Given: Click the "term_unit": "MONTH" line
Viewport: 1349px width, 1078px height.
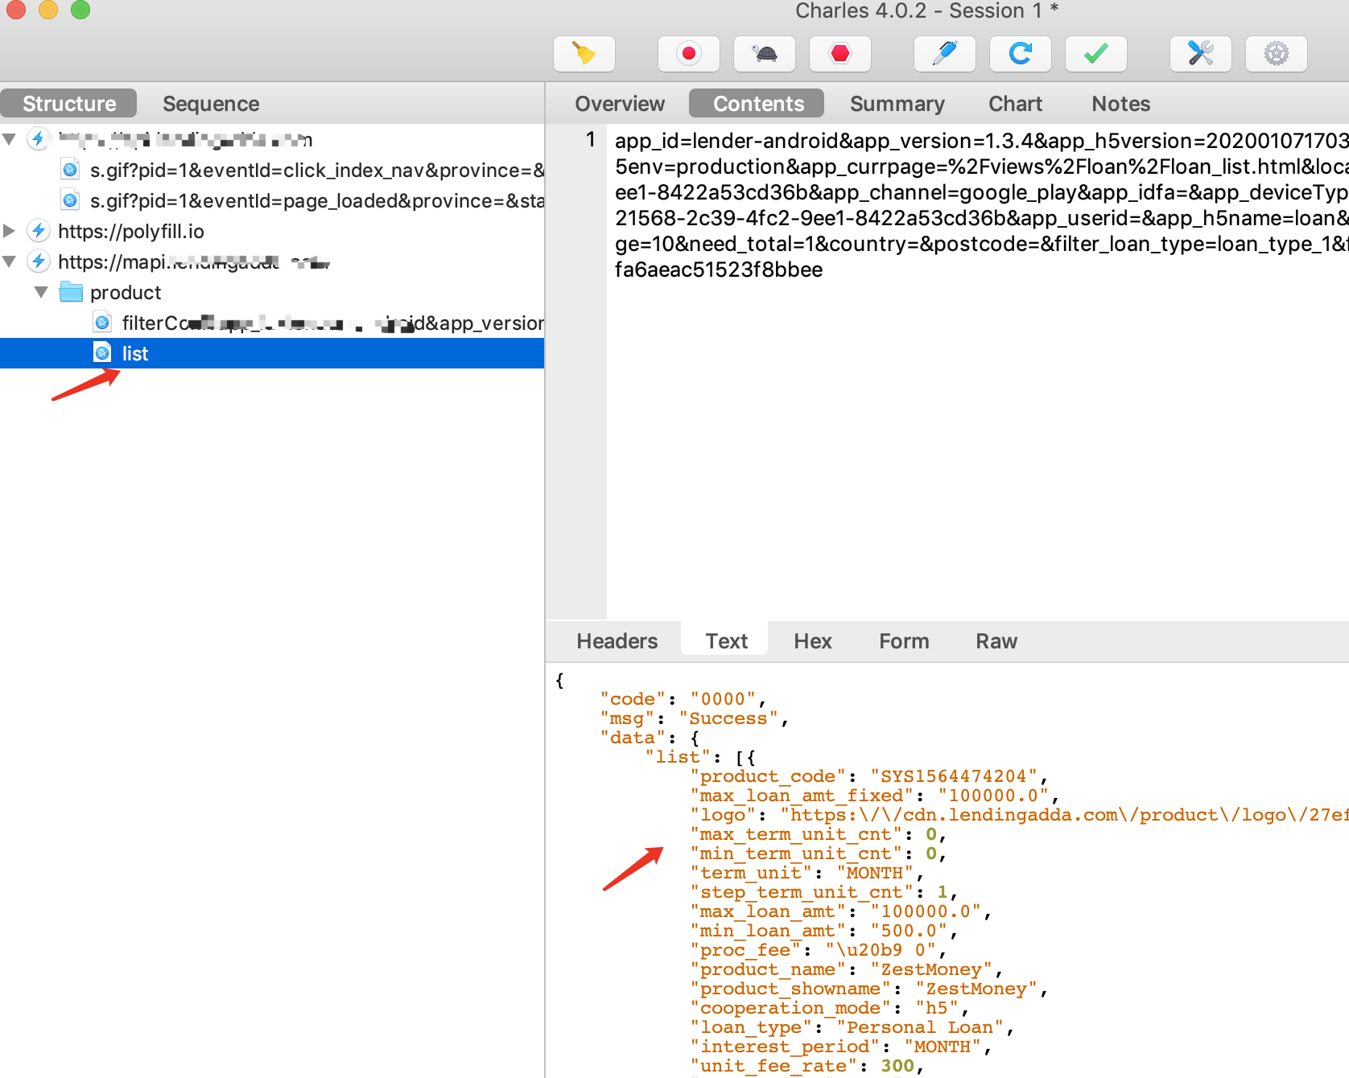Looking at the screenshot, I should [x=807, y=873].
